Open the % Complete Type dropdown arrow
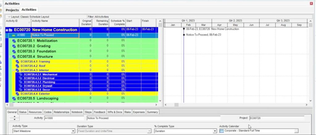 tap(215, 131)
